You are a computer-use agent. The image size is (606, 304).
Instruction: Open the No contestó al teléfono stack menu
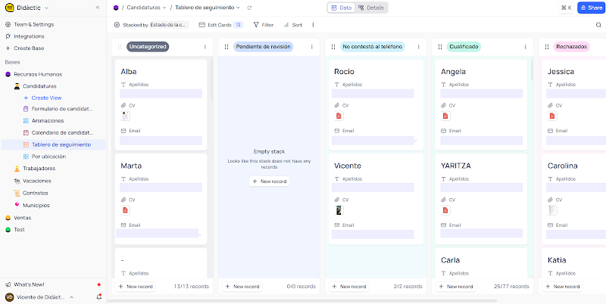(x=419, y=47)
